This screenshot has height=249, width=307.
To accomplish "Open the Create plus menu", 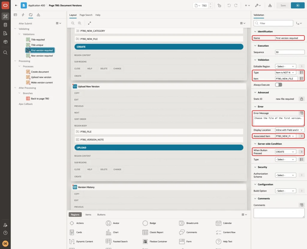I will (247, 5).
